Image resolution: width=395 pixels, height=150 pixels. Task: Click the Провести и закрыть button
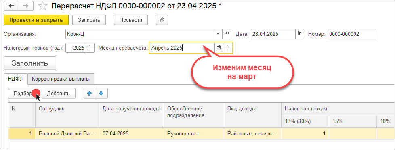(x=36, y=20)
